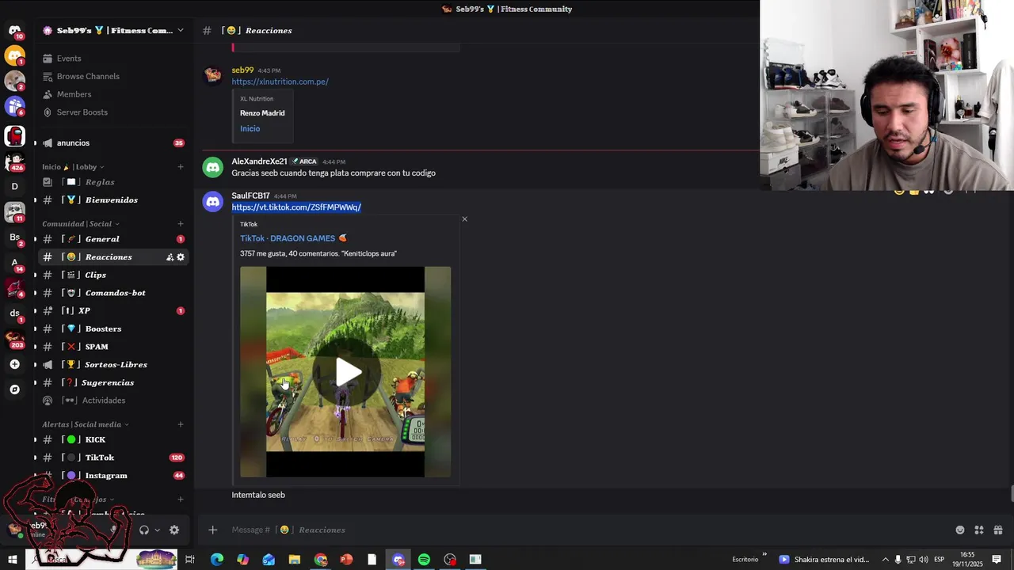Open the Instagram alerts channel
This screenshot has height=570, width=1014.
[106, 476]
